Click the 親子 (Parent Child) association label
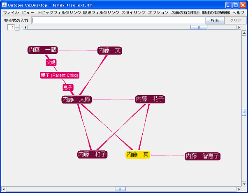 click(60, 75)
